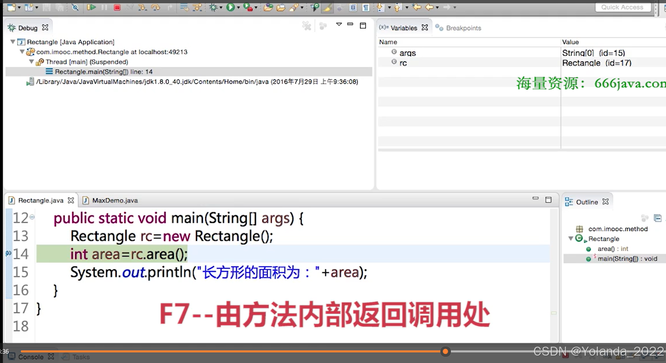Select the args variable row
Image resolution: width=666 pixels, height=363 pixels.
522,53
